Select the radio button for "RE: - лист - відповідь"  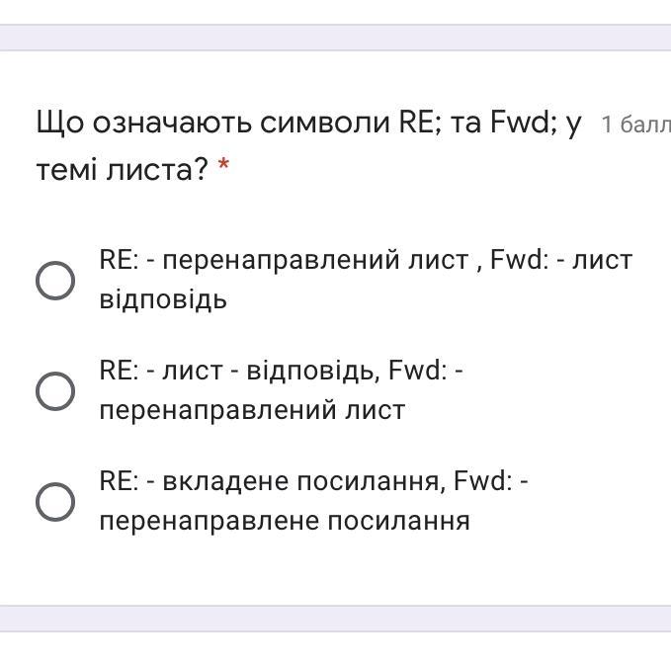tap(55, 391)
